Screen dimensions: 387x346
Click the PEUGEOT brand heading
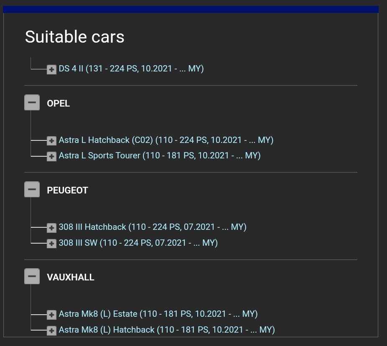tap(68, 191)
